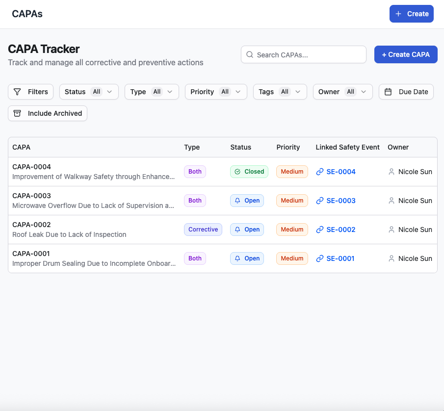Click the archive box icon

(17, 113)
